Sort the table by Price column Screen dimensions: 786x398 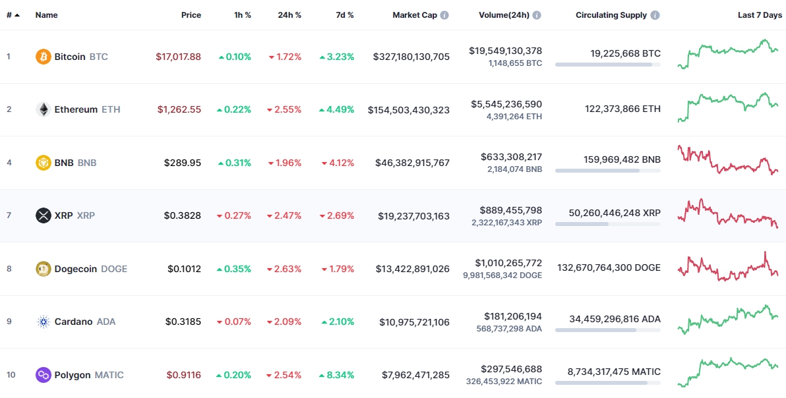191,15
